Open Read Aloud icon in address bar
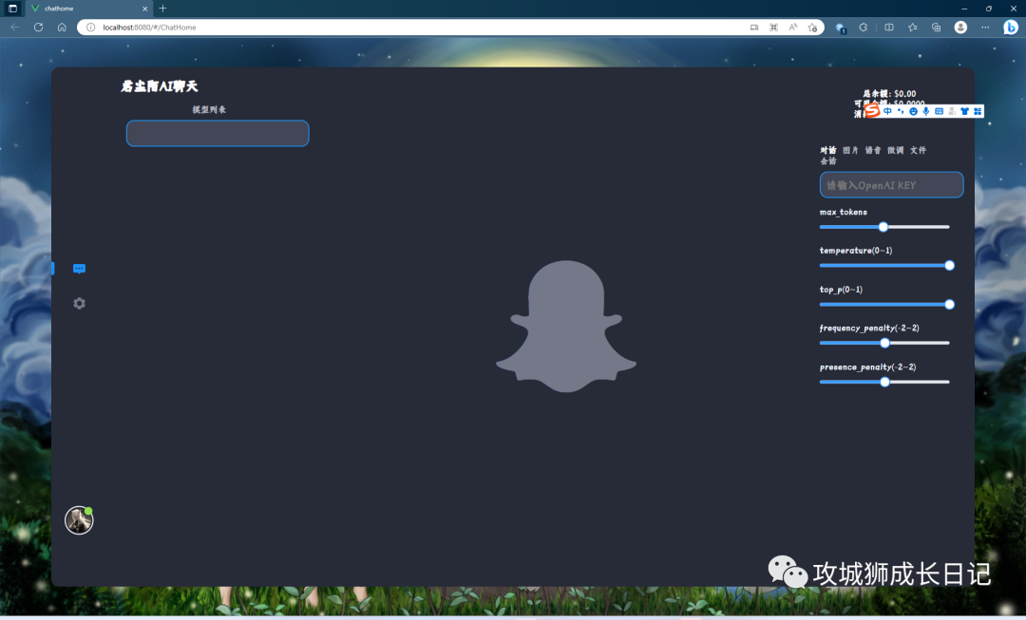Viewport: 1026px width, 620px height. (793, 28)
